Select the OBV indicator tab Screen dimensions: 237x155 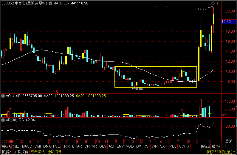pyautogui.click(x=103, y=146)
